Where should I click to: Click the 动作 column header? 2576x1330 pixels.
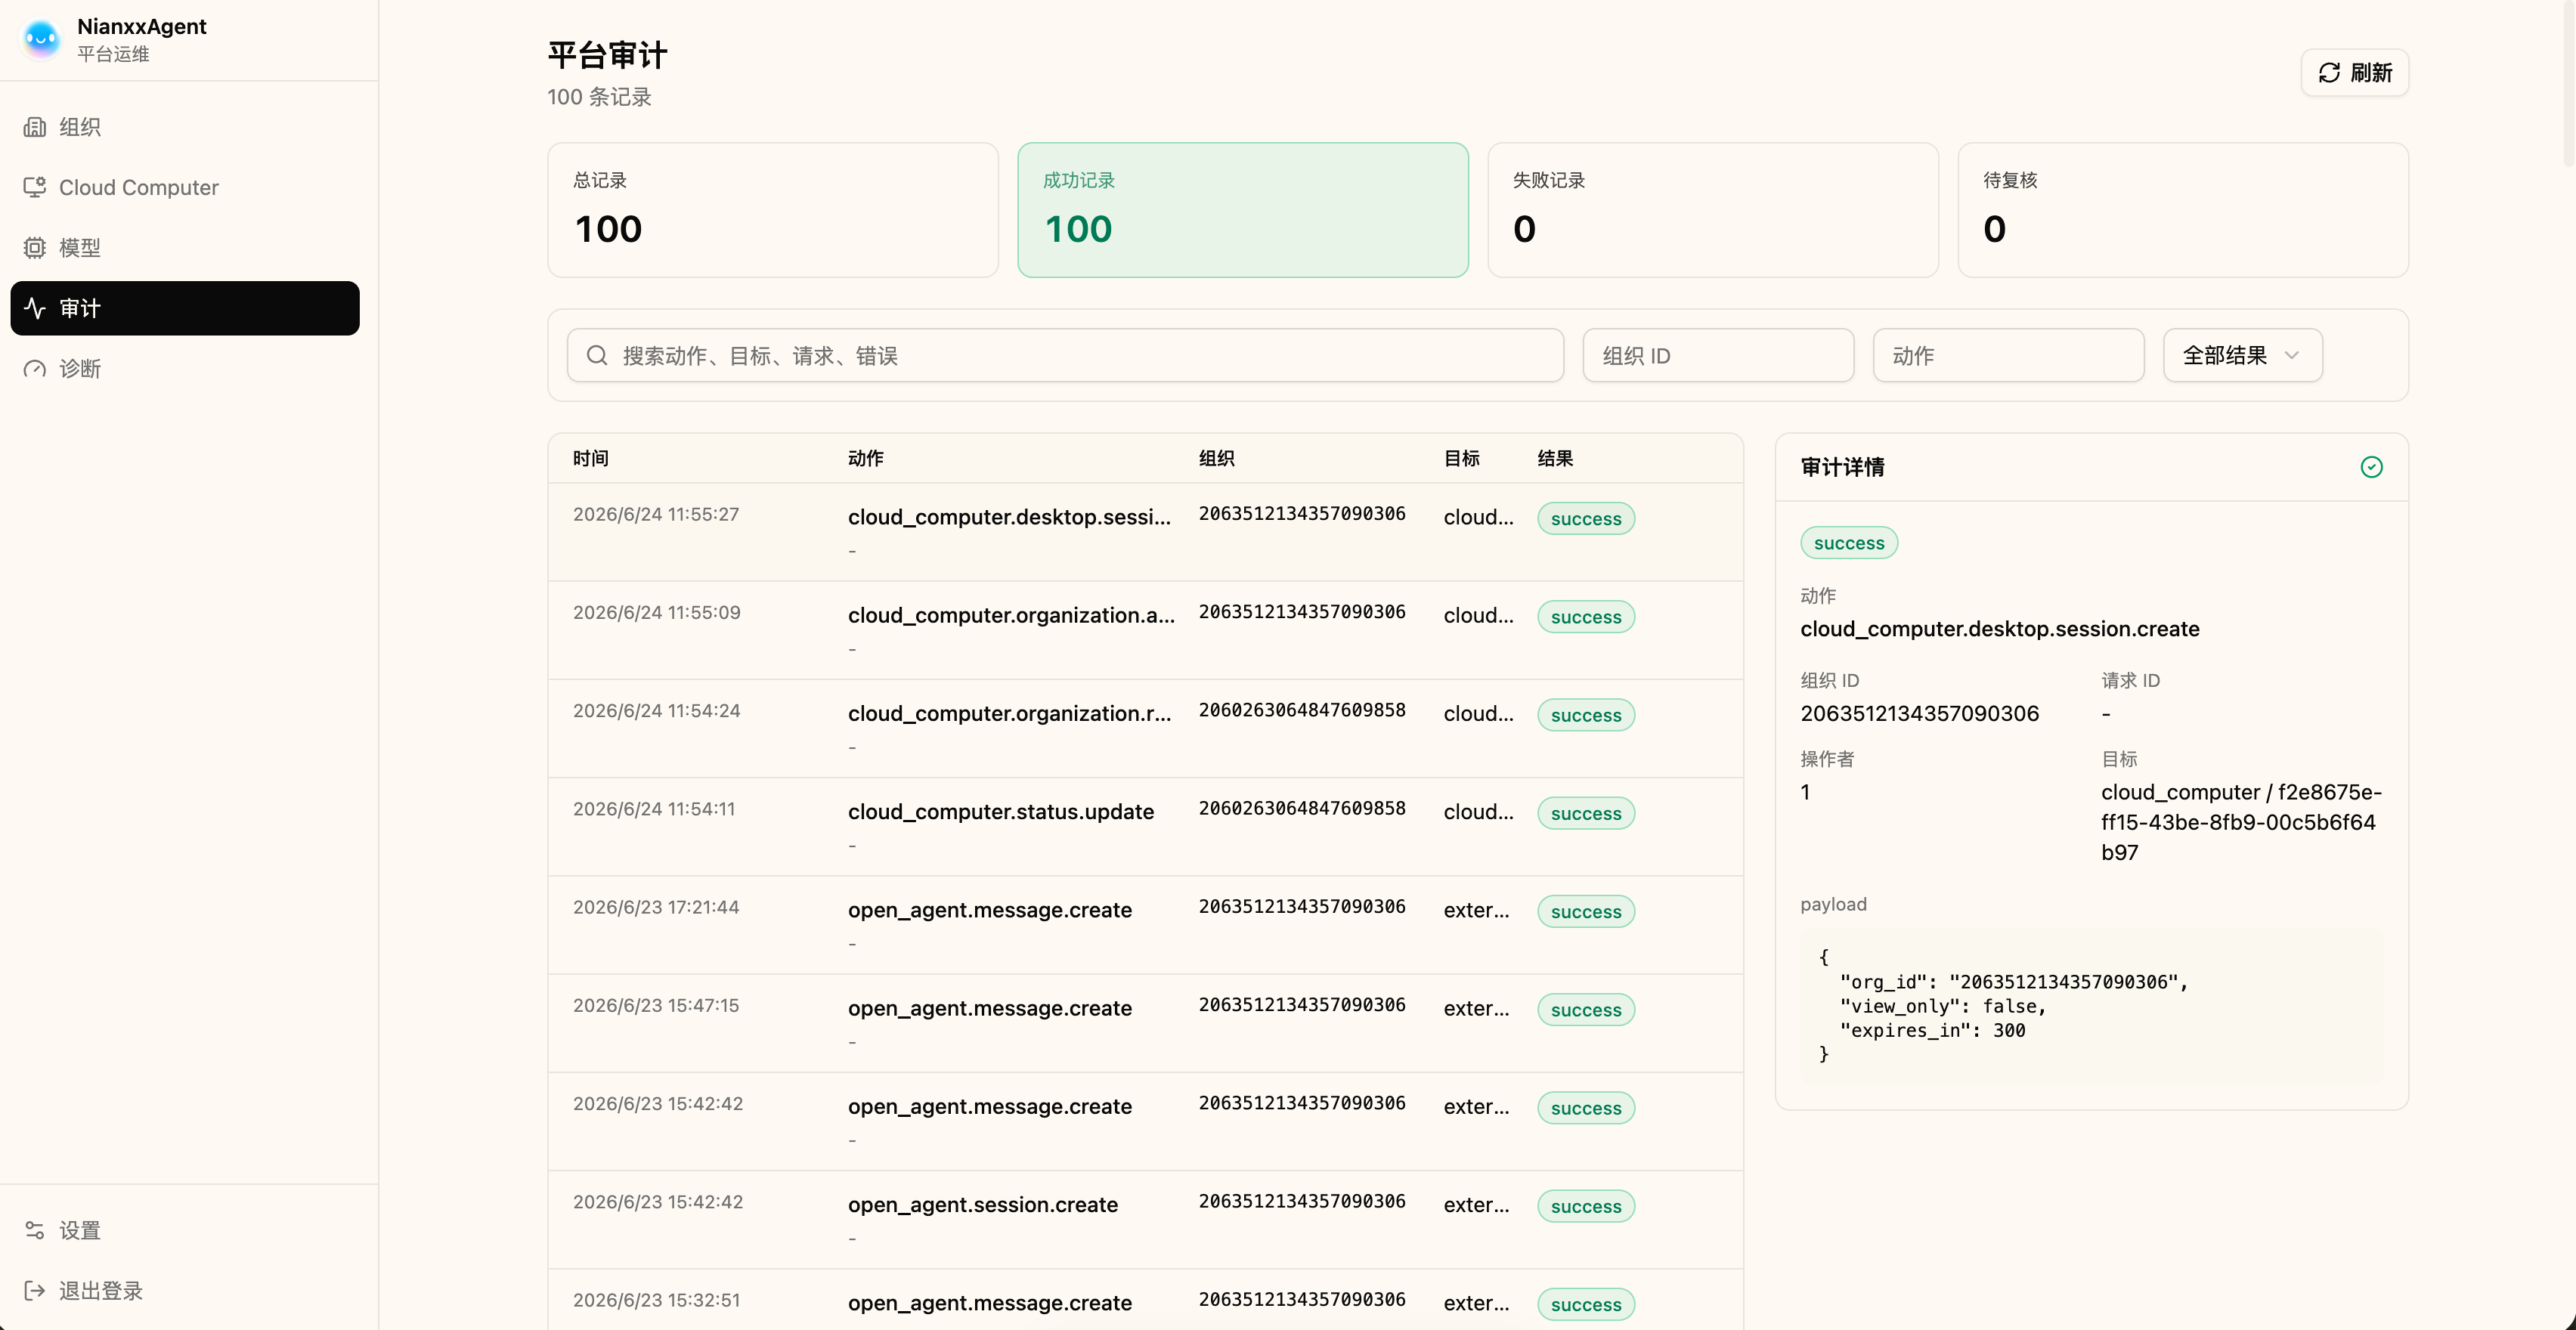865,458
